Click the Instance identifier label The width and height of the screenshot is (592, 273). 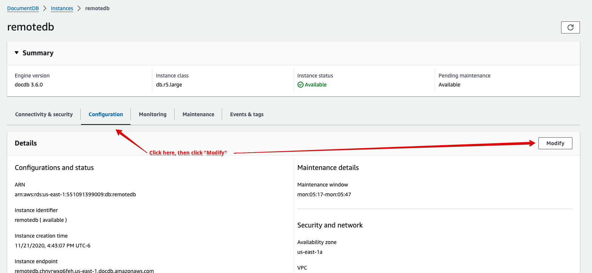36,210
